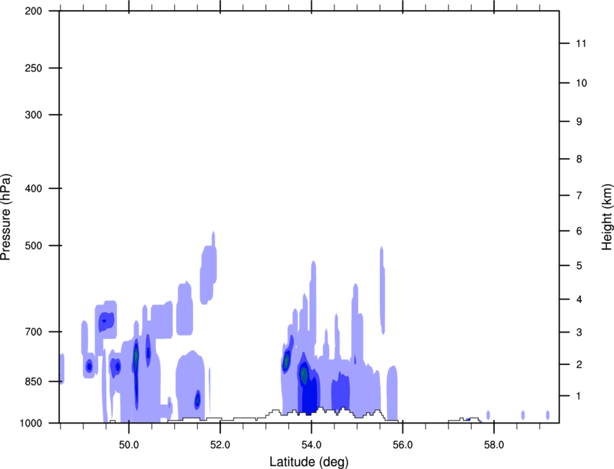Click the 58.0 latitude tick label
The width and height of the screenshot is (614, 469).
(494, 445)
